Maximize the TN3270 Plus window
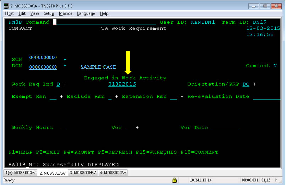The height and width of the screenshot is (185, 286). (265, 6)
